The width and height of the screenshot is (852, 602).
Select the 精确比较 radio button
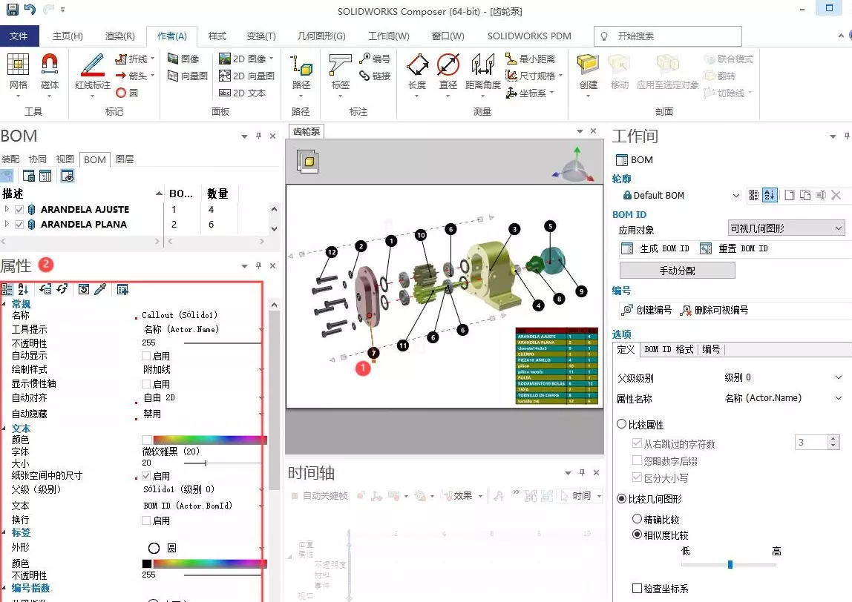(637, 519)
